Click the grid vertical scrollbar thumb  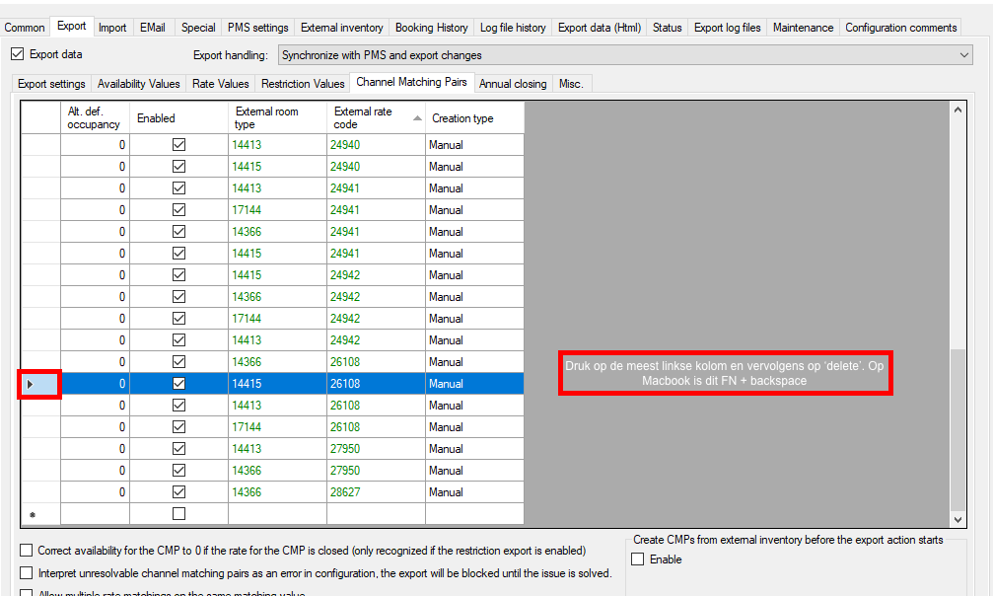(958, 429)
